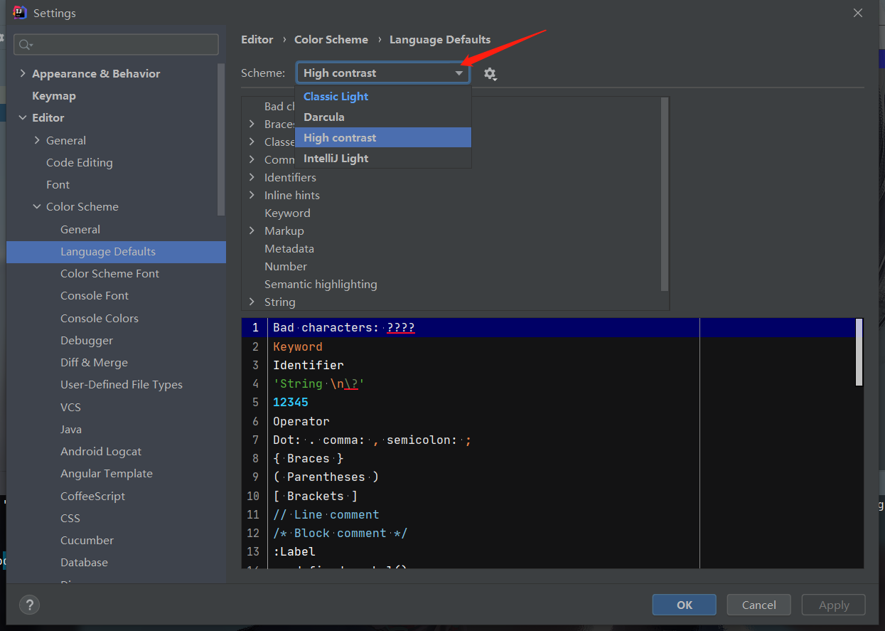885x631 pixels.
Task: Expand the Markup attribute group
Action: (252, 230)
